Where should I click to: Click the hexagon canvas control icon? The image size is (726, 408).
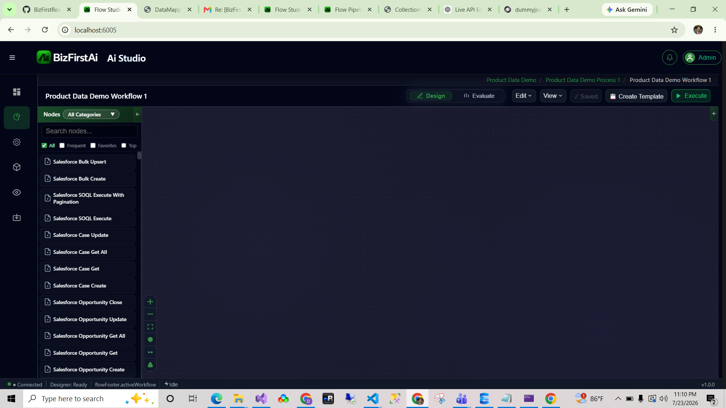click(x=150, y=339)
